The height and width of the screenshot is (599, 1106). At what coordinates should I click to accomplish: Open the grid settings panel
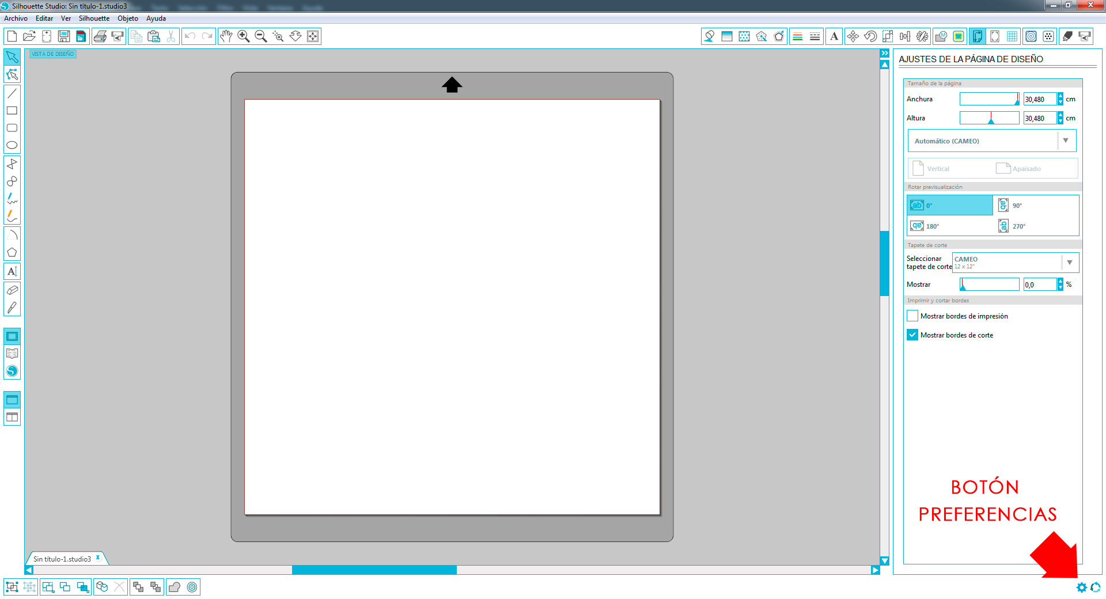coord(1012,36)
